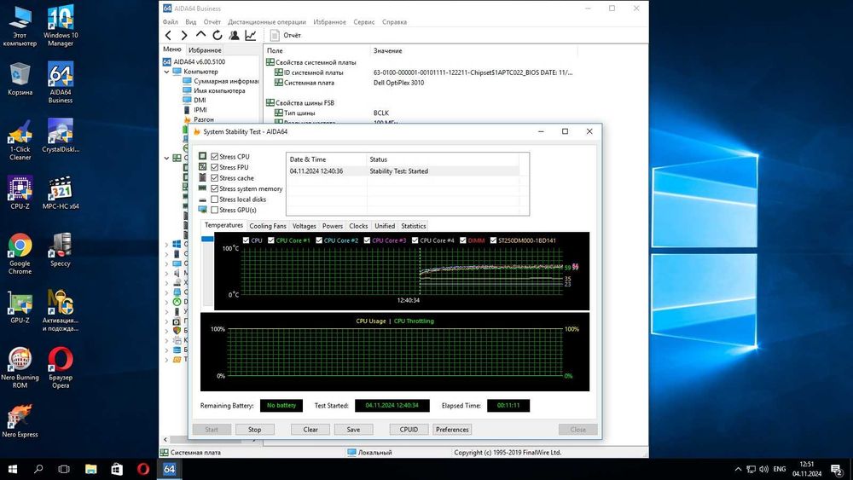Open the graph icon in AIDA64 toolbar
Image resolution: width=853 pixels, height=480 pixels.
[x=251, y=35]
